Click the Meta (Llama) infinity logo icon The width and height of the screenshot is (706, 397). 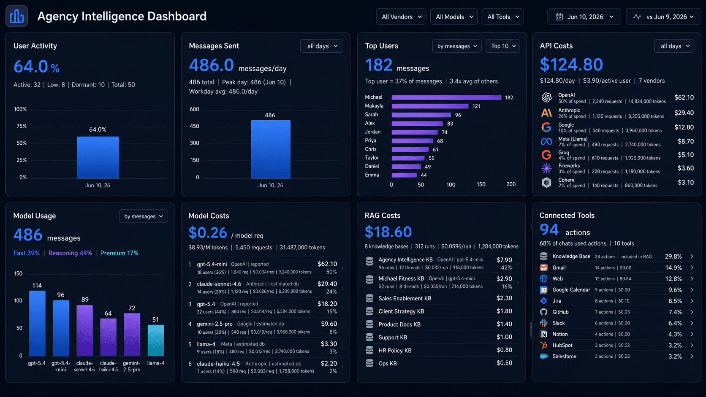[546, 141]
